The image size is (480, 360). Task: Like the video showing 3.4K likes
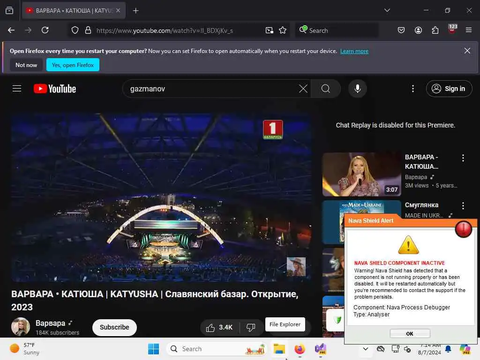point(220,328)
